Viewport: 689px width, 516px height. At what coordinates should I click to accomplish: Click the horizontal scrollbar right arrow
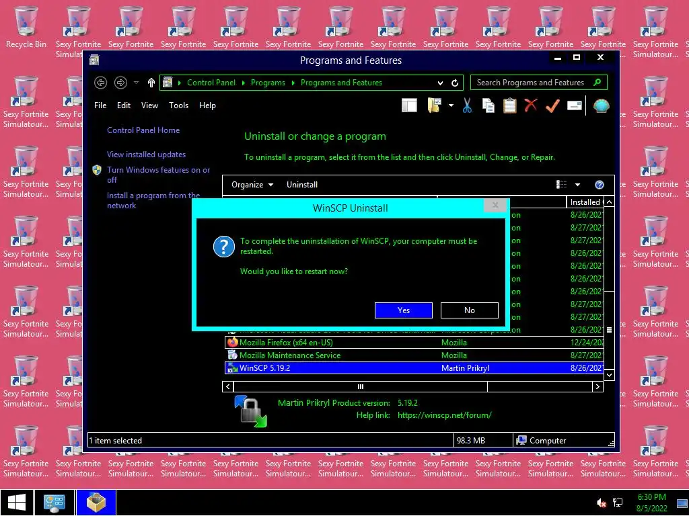597,386
